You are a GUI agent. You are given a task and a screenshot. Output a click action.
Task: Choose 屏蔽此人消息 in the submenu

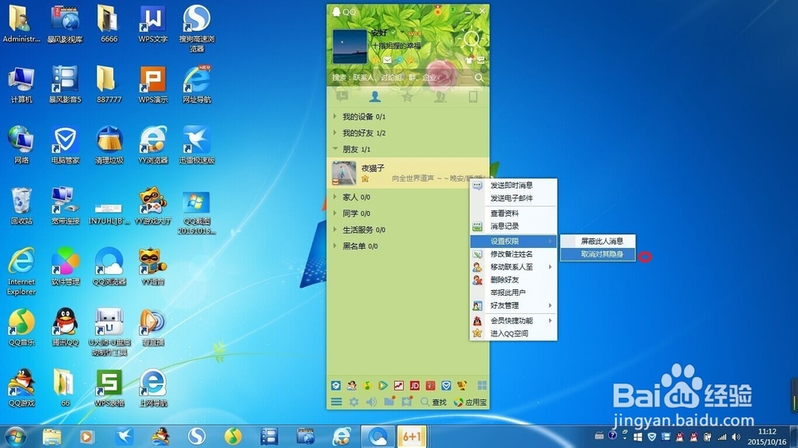click(x=598, y=241)
